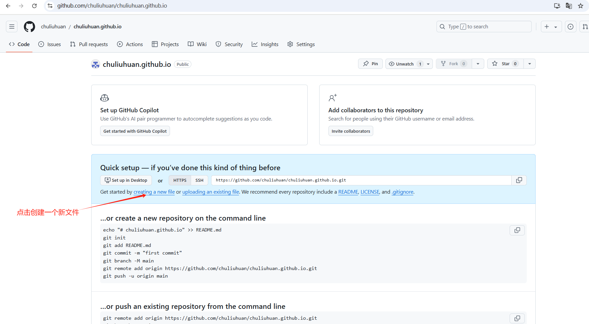Screen dimensions: 589x324
Task: Click the Public visibility badge
Action: [x=182, y=65]
